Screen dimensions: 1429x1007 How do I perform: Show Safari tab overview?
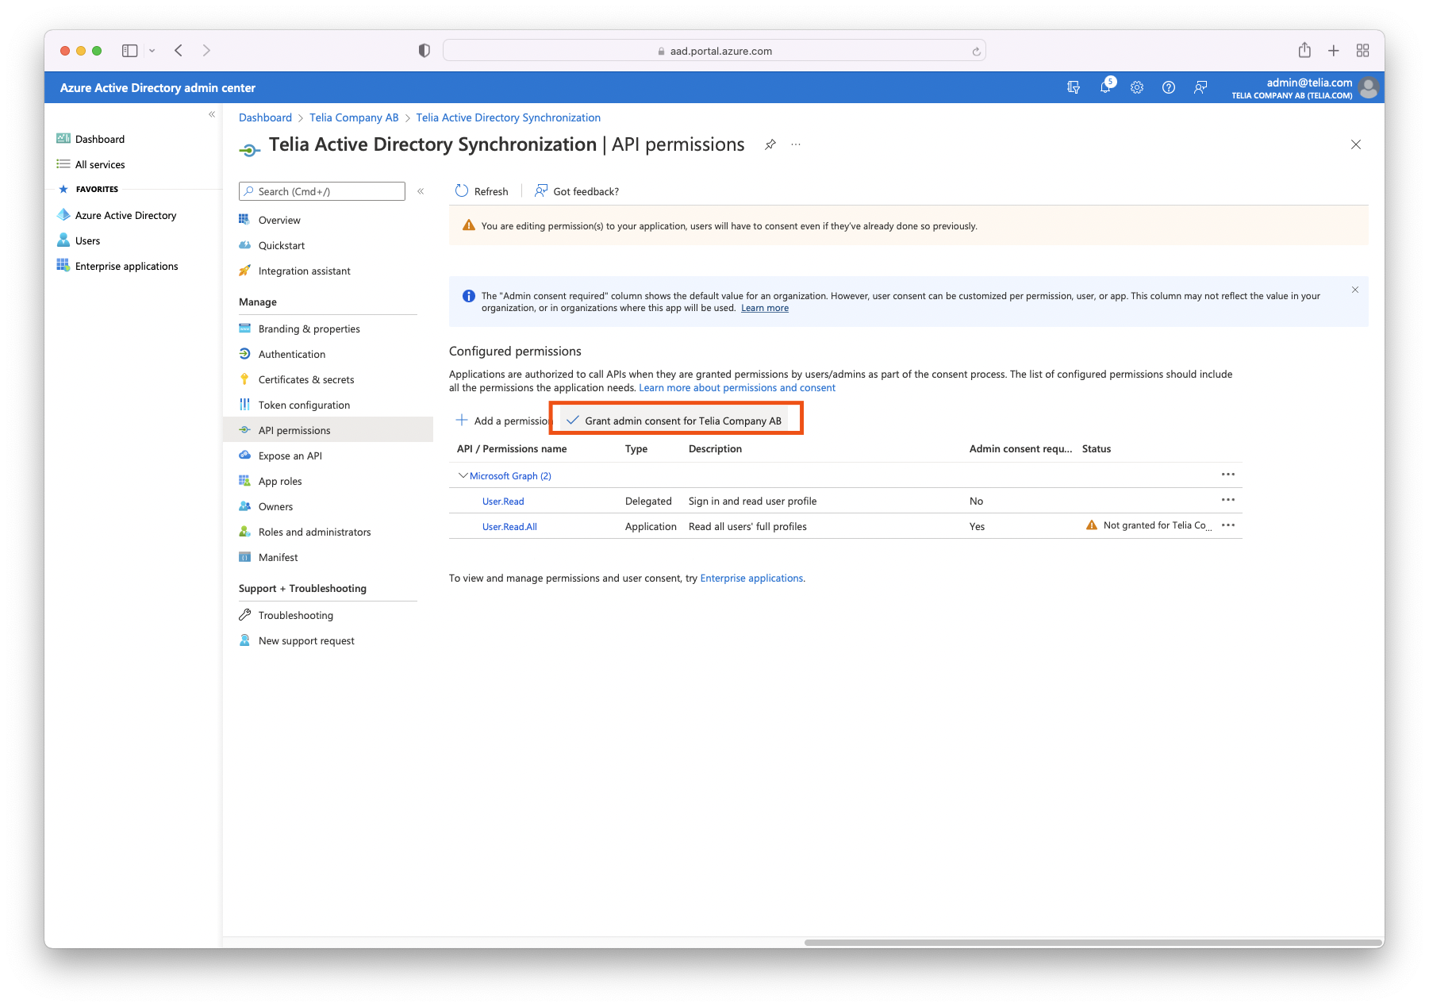coord(1363,51)
